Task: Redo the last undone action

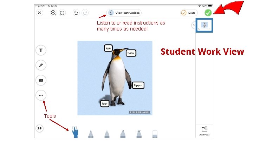Action: (x=85, y=13)
